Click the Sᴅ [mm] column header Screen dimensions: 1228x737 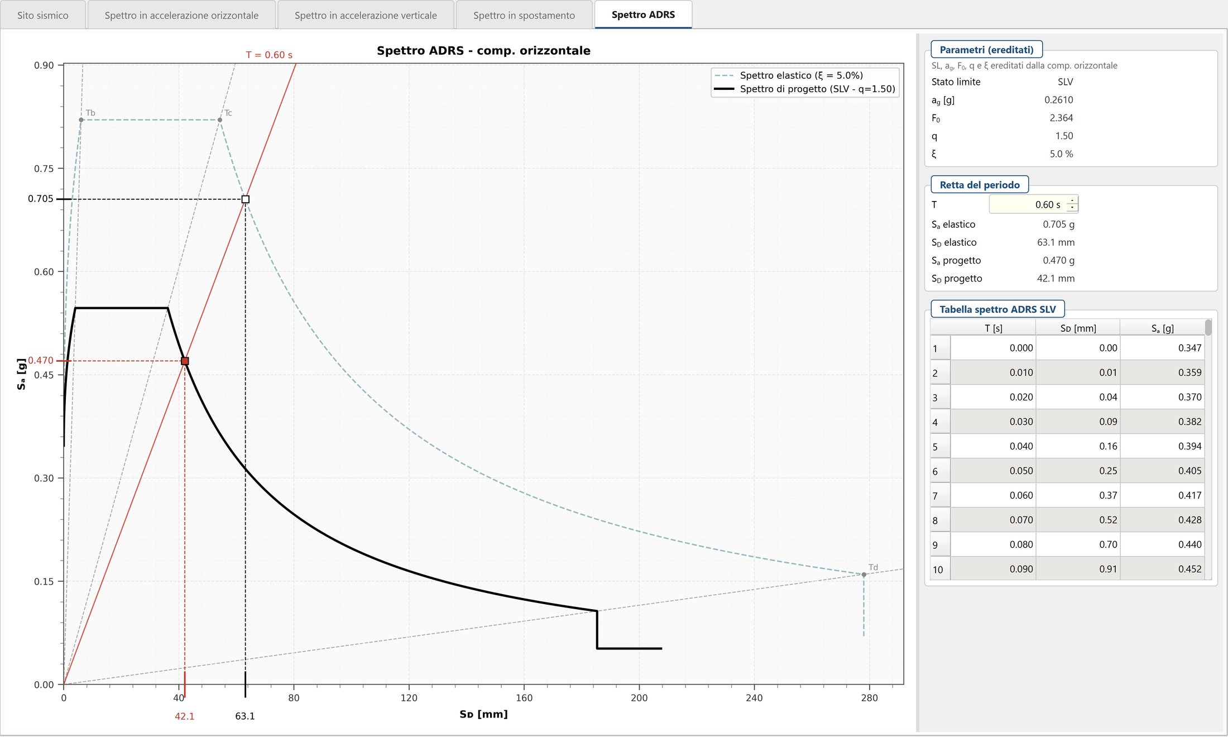[1078, 328]
